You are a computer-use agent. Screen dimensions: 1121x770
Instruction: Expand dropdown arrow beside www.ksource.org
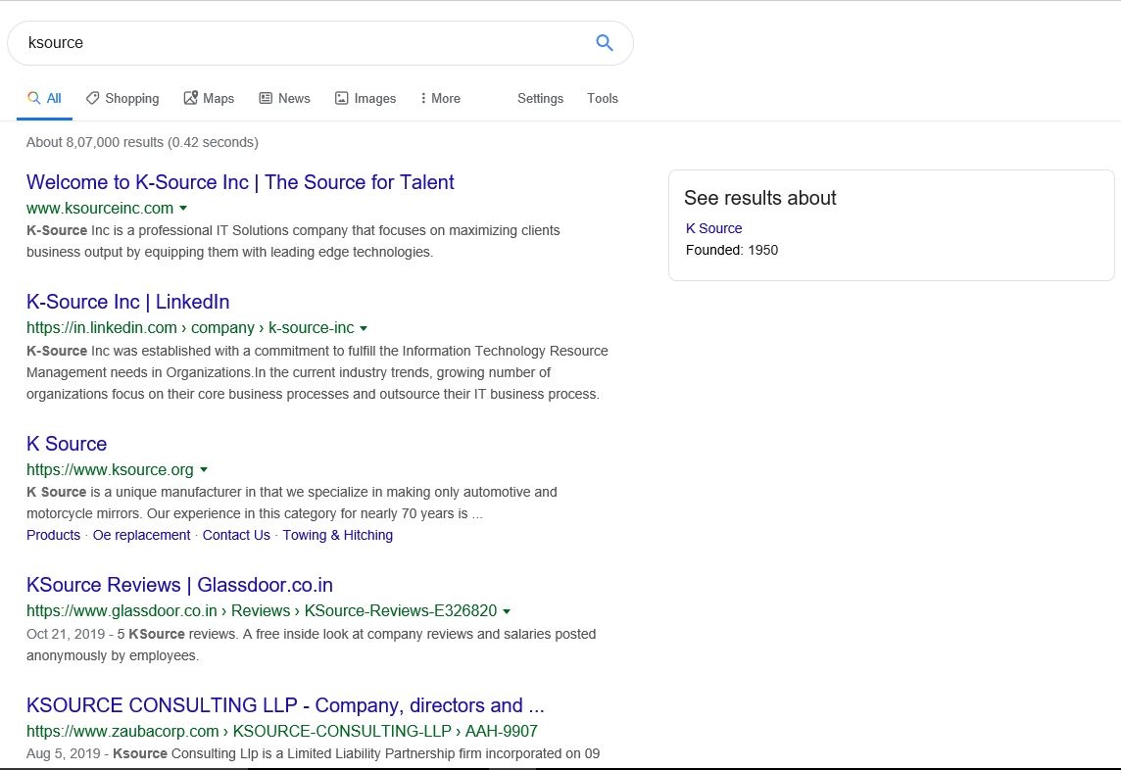204,469
